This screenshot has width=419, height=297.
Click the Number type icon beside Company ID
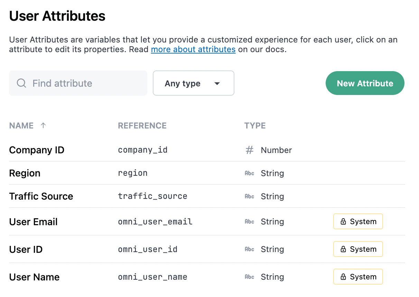(x=249, y=150)
